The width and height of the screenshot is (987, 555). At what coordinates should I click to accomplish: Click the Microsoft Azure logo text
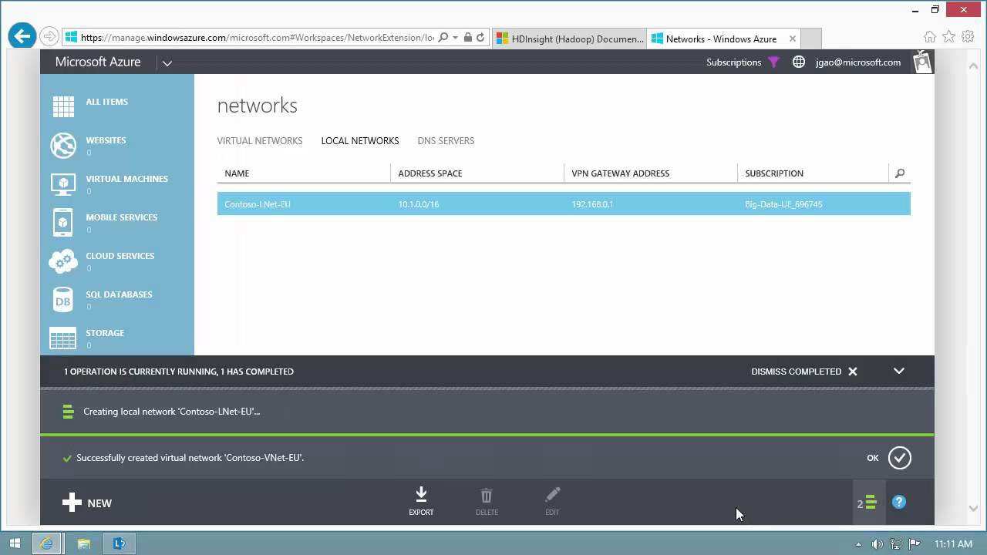(x=98, y=62)
